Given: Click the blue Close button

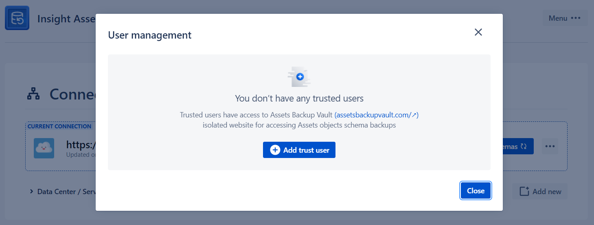Looking at the screenshot, I should tap(476, 190).
